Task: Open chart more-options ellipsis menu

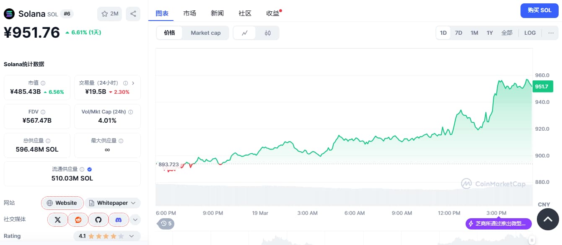Action: 551,33
